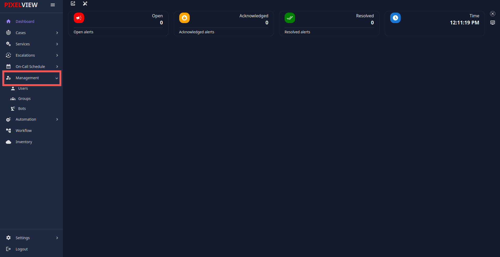
Task: Click the 'Acknowledged alerts' caption
Action: tap(197, 32)
